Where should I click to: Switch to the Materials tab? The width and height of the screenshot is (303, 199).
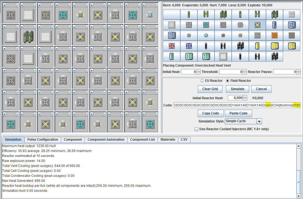pyautogui.click(x=168, y=140)
